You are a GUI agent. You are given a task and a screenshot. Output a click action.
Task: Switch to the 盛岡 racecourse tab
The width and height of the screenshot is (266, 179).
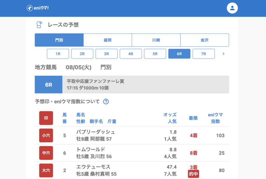[x=108, y=40]
